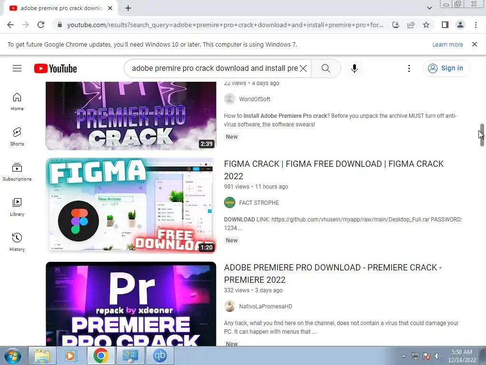Expand the tab search chevron
The height and width of the screenshot is (365, 486).
tap(429, 8)
